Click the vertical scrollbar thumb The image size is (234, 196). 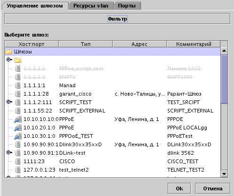pos(224,79)
